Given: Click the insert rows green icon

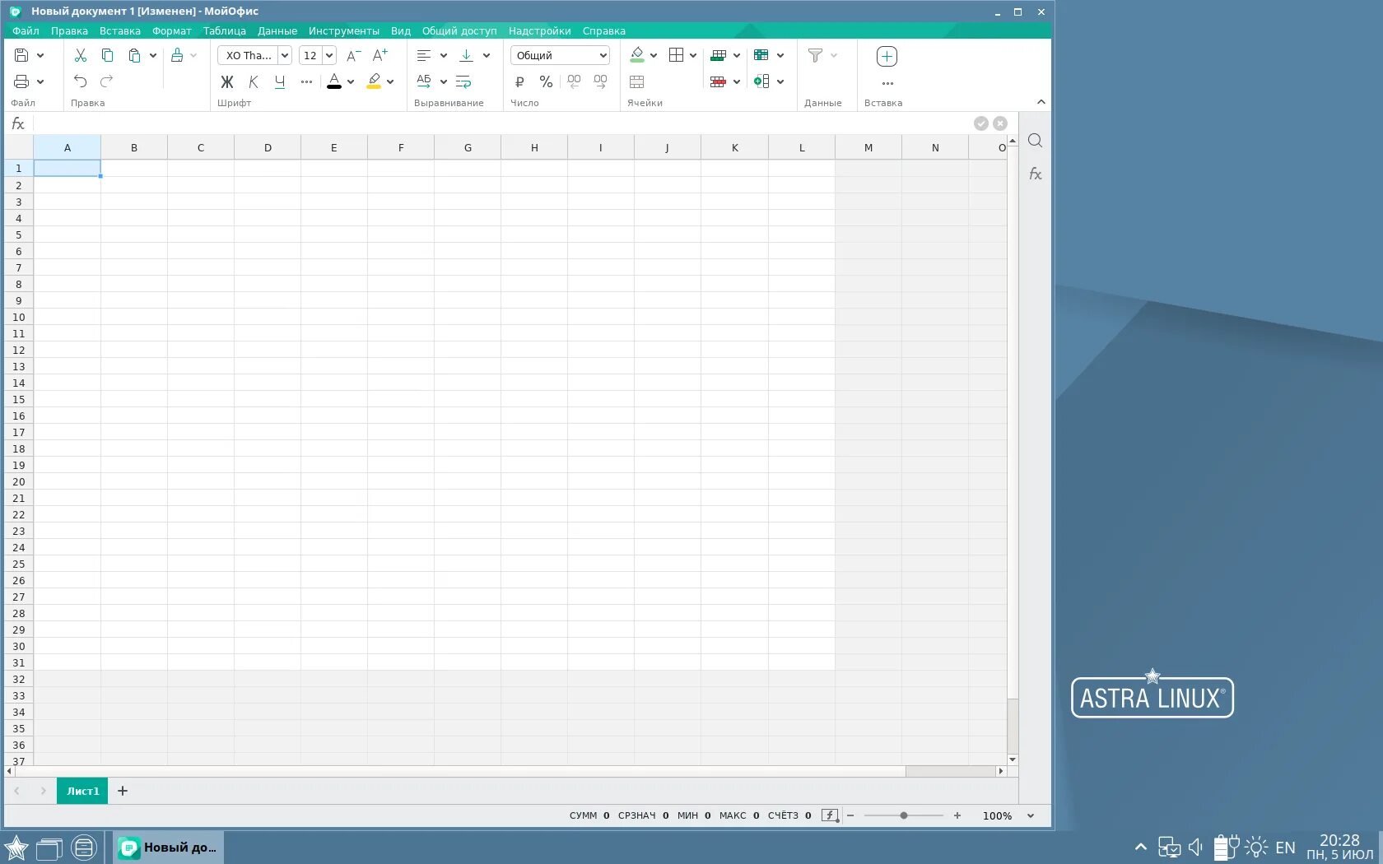Looking at the screenshot, I should tap(718, 55).
